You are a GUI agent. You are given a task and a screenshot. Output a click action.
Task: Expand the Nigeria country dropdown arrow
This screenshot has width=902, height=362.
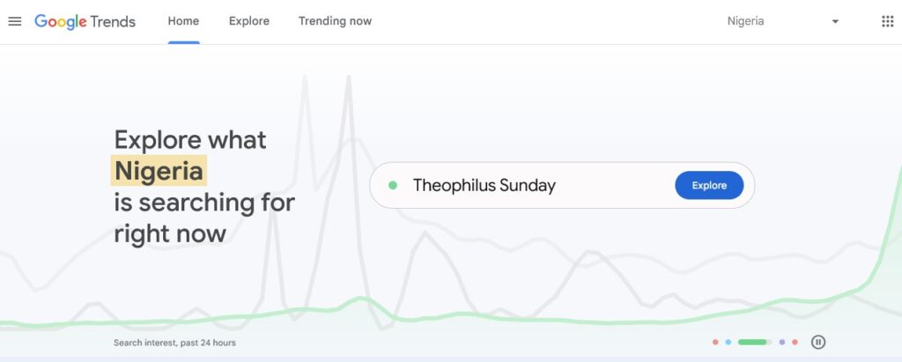835,22
